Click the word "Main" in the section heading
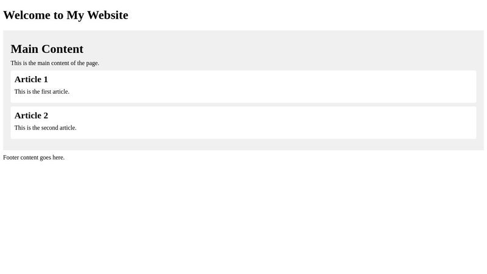 (x=24, y=49)
